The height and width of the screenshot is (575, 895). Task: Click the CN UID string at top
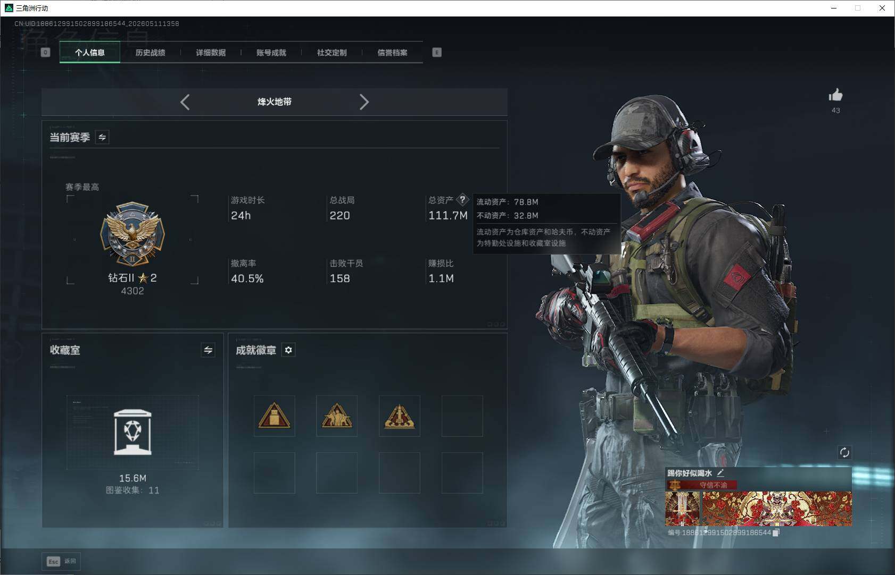pyautogui.click(x=96, y=23)
